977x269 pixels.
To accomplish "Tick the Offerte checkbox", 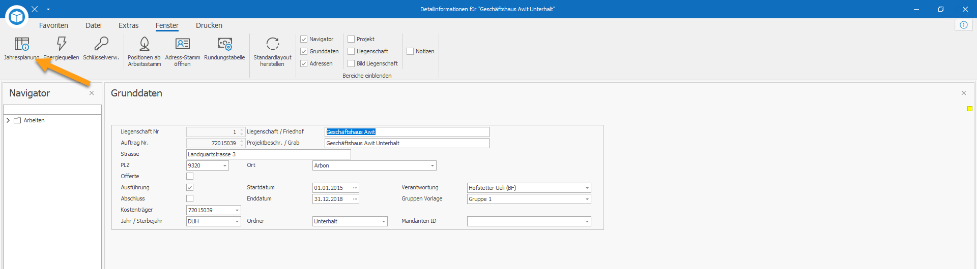I will pos(190,176).
